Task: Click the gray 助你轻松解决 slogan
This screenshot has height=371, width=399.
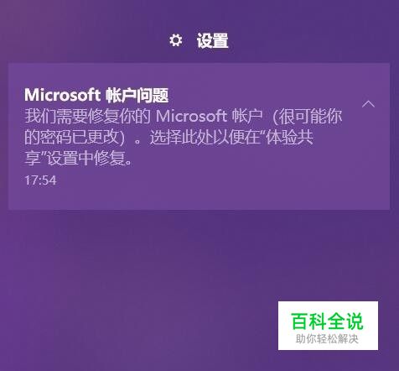Action: click(327, 339)
